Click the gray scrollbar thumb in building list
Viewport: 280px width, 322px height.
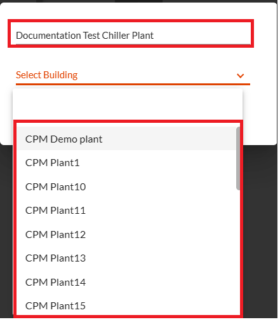(x=238, y=158)
